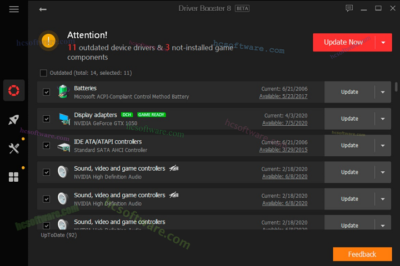Open dropdown next to Batteries Update button
This screenshot has width=400, height=266.
pyautogui.click(x=383, y=92)
